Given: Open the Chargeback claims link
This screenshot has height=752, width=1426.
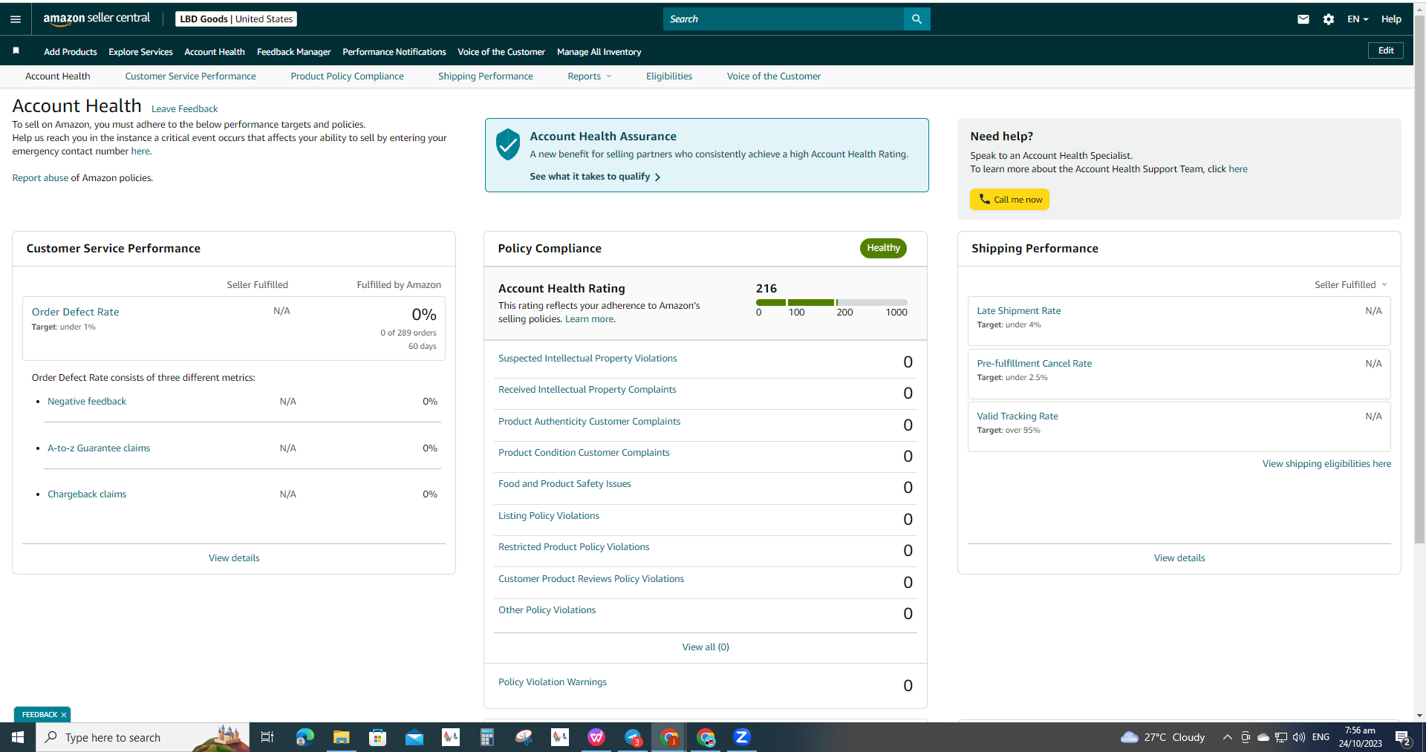Looking at the screenshot, I should (x=87, y=494).
